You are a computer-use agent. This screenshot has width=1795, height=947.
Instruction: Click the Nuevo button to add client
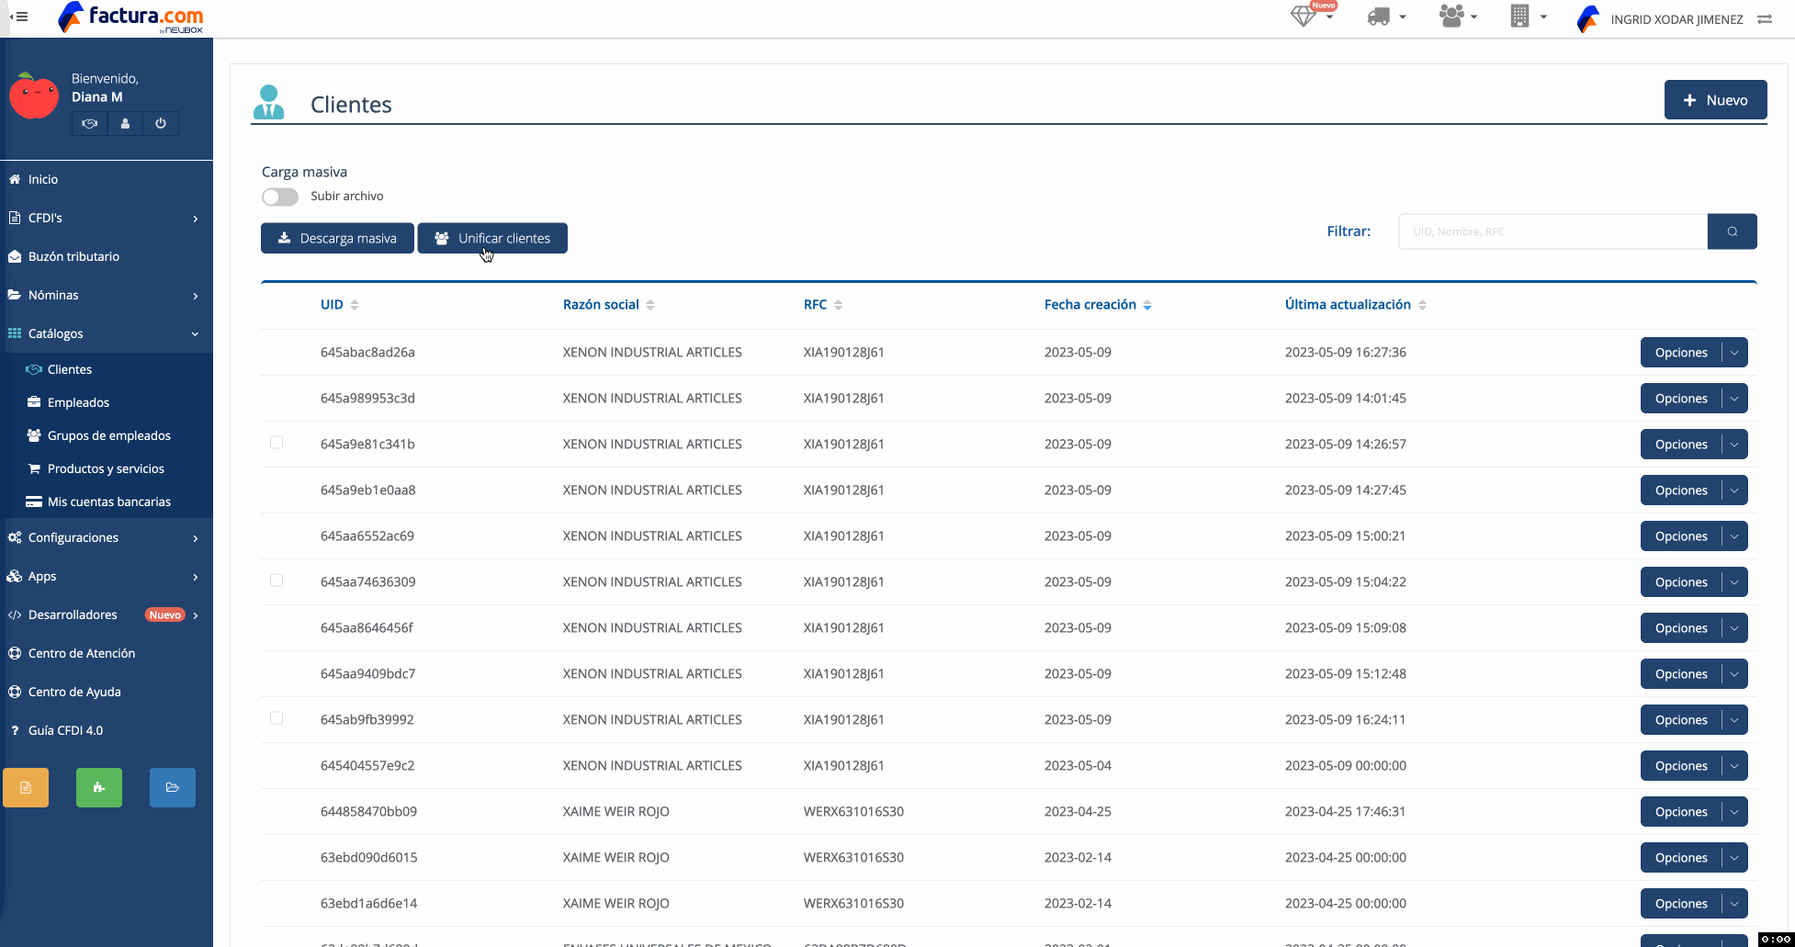pyautogui.click(x=1715, y=100)
